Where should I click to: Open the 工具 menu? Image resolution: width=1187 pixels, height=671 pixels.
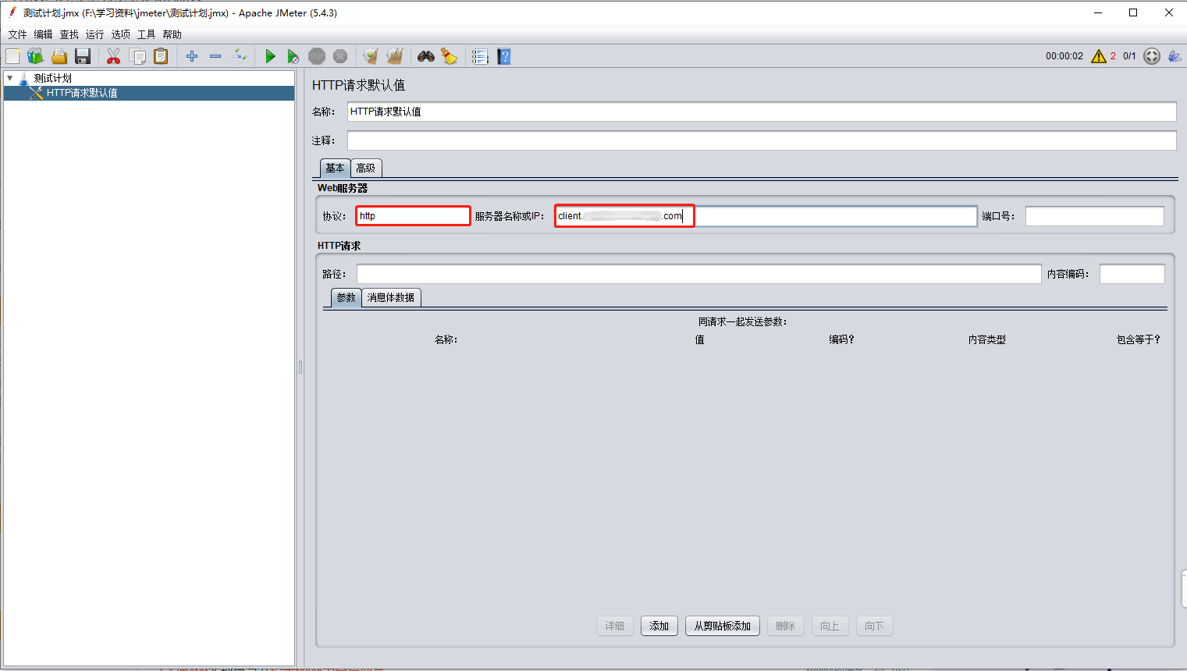click(146, 34)
